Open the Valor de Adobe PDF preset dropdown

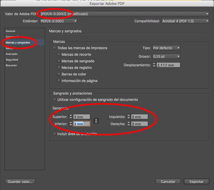click(x=124, y=14)
